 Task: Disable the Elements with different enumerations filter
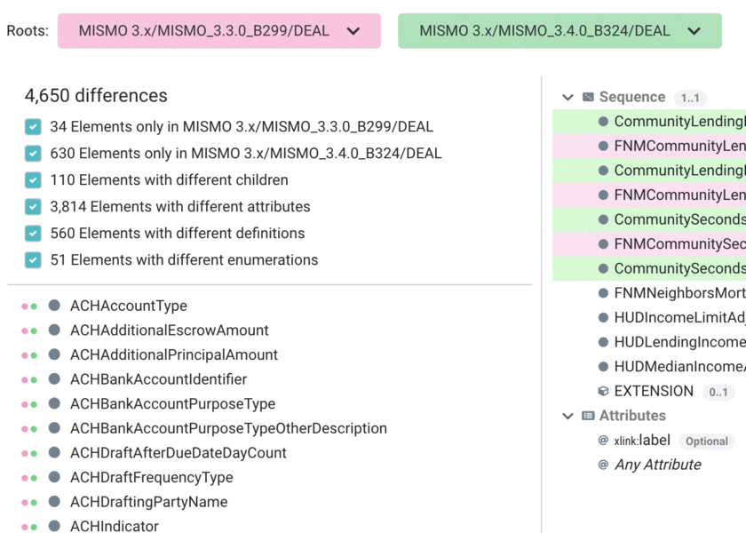[33, 259]
